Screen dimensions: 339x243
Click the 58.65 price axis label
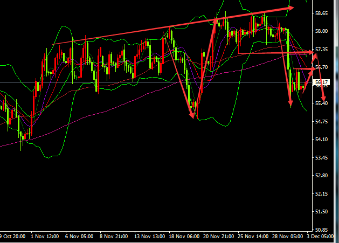pyautogui.click(x=321, y=13)
